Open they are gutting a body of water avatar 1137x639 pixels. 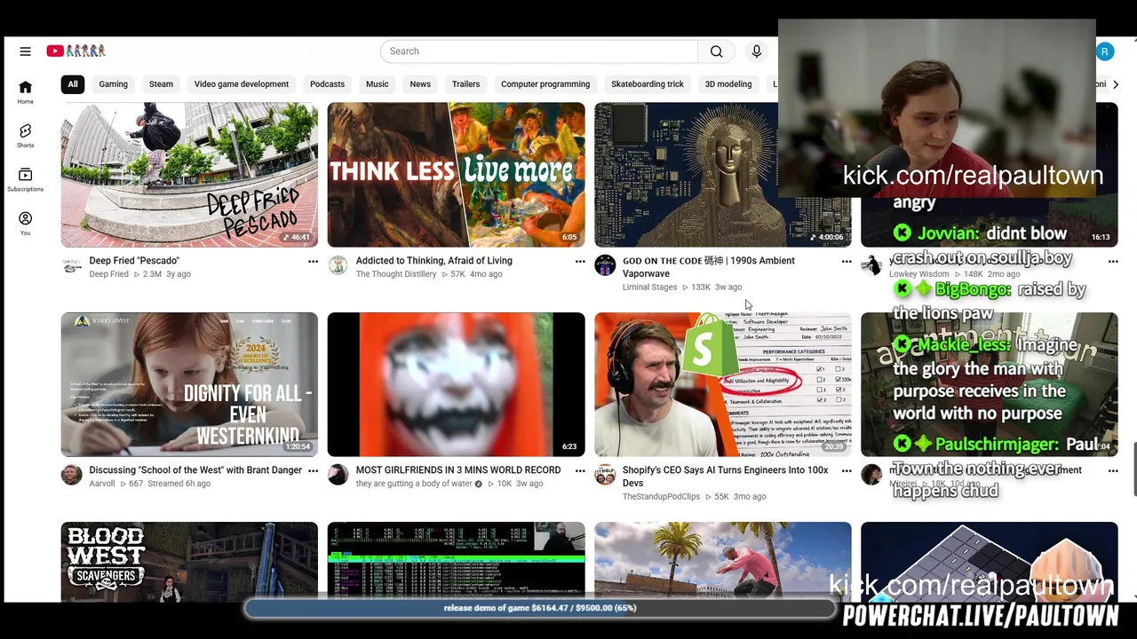pyautogui.click(x=338, y=475)
